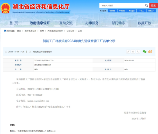The image size is (158, 134).
Task: Click the 分类 value 其他
Action: [x=36, y=69]
